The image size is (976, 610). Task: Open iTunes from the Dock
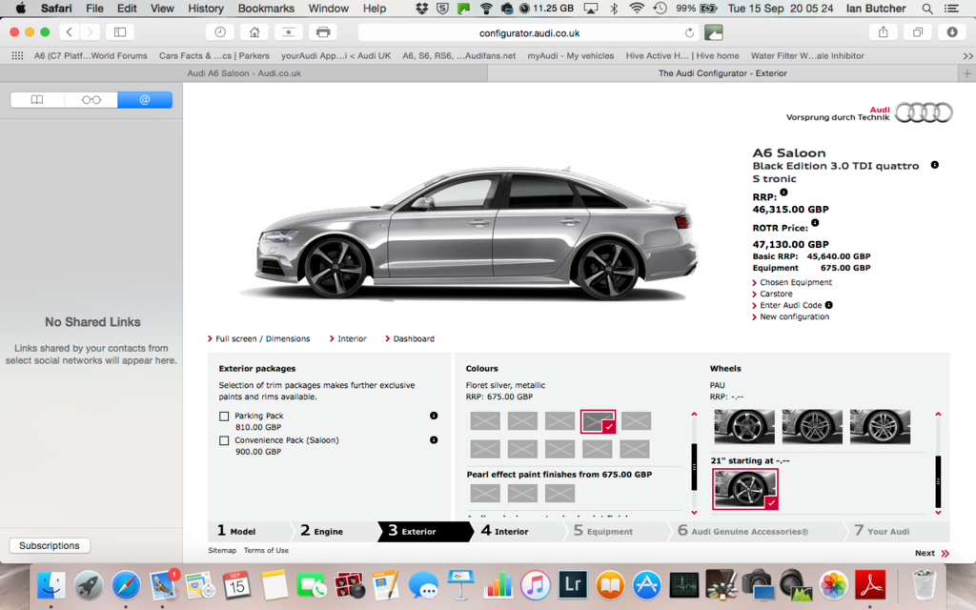click(535, 585)
